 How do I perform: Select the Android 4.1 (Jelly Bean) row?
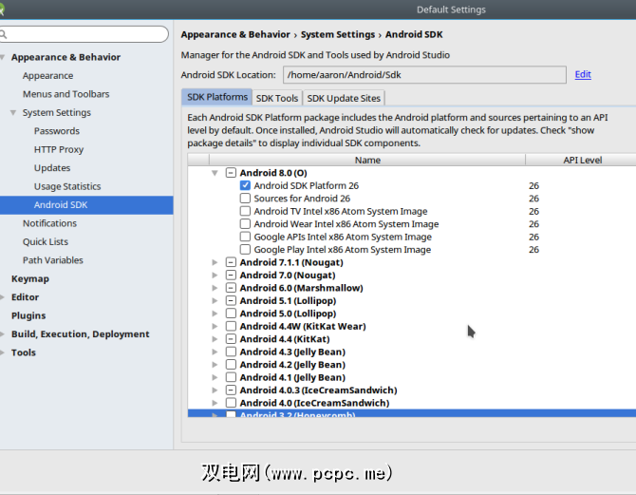pyautogui.click(x=412, y=377)
